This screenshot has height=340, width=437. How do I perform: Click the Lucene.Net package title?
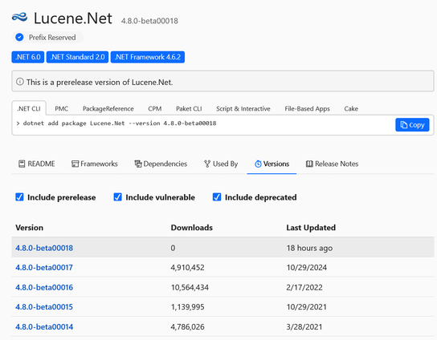coord(73,18)
